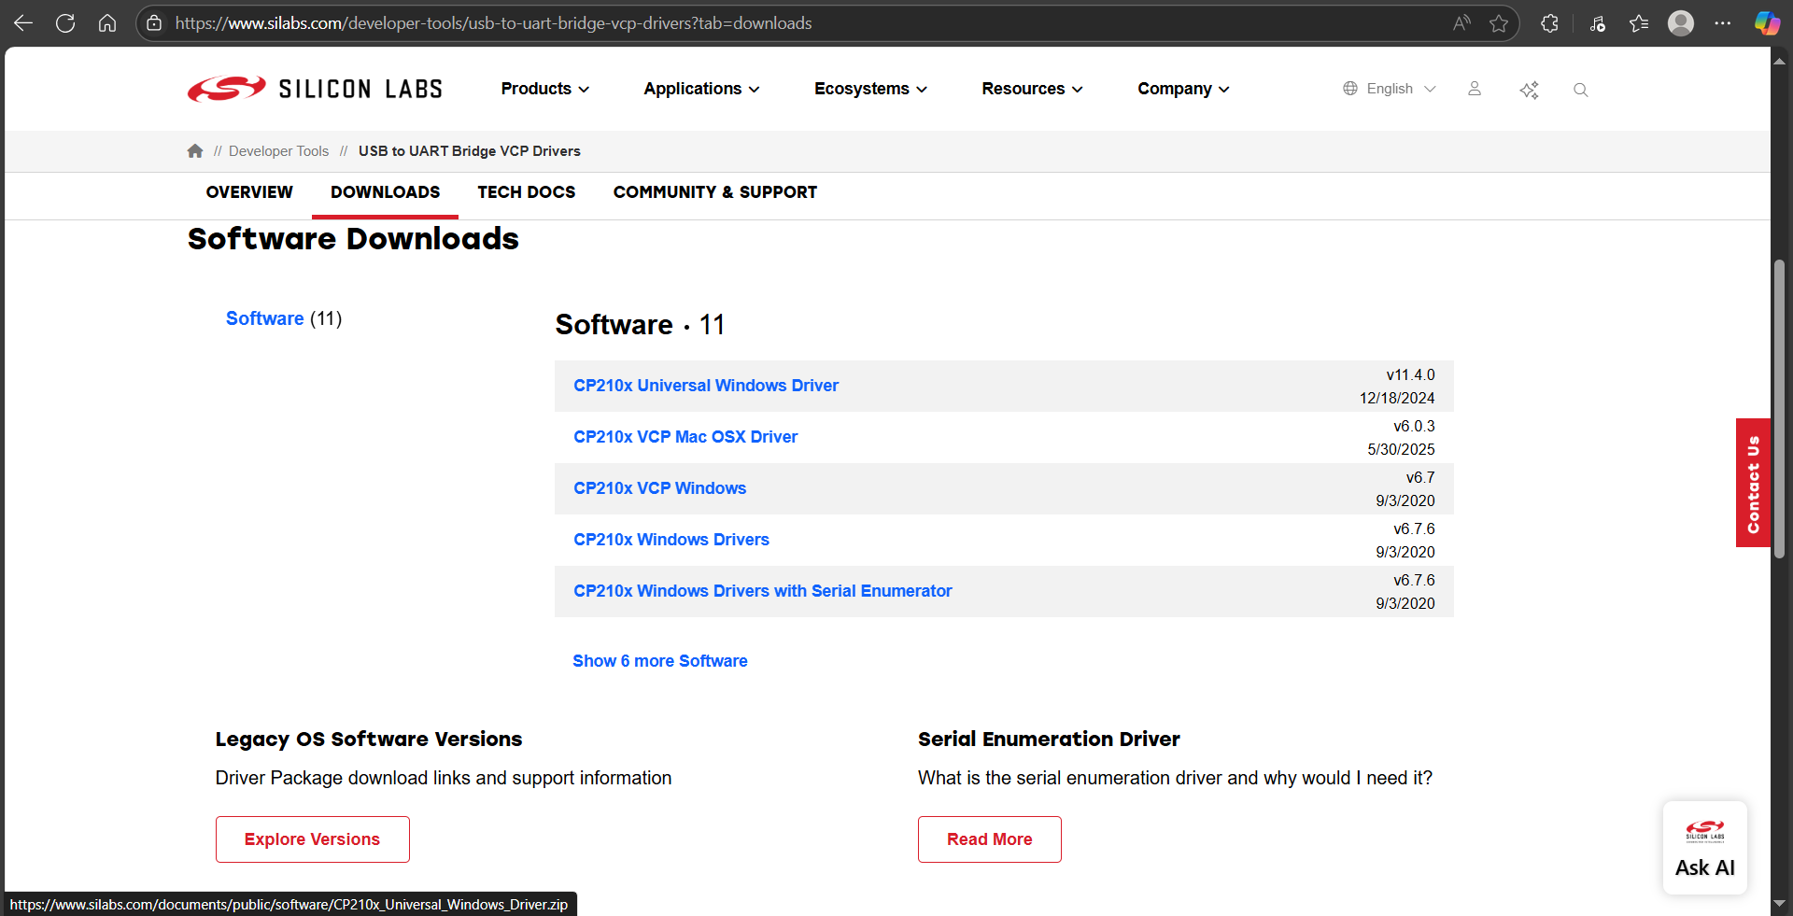This screenshot has width=1793, height=916.
Task: View site information via the lock icon
Action: 155,23
